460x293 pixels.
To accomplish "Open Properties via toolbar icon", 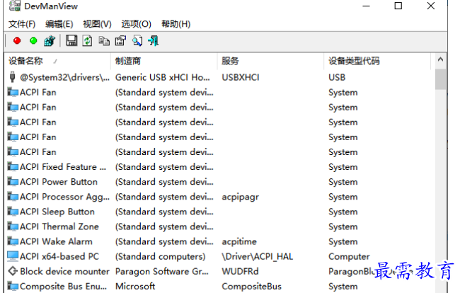I will coord(120,41).
